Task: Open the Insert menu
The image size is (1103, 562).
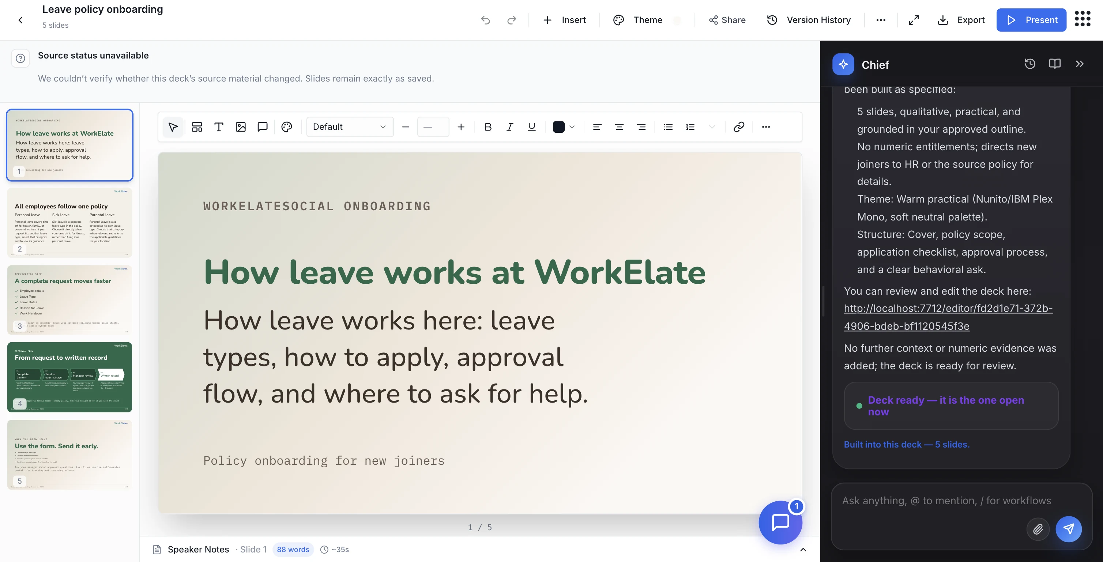Action: click(x=564, y=20)
